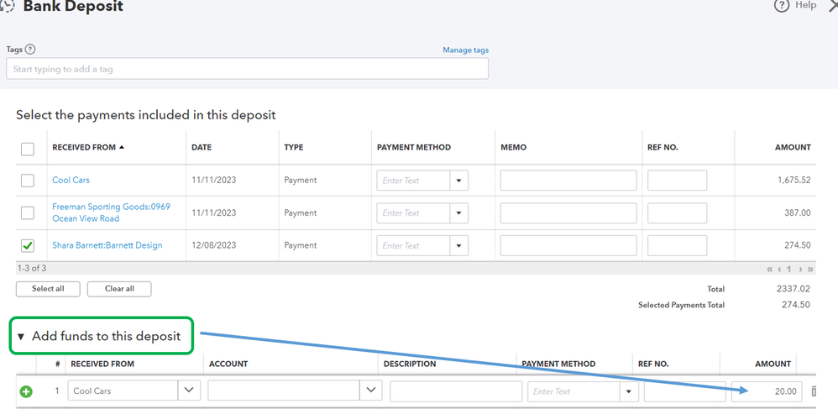Click Ref No. field for Freeman Sporting Goods

click(x=677, y=212)
